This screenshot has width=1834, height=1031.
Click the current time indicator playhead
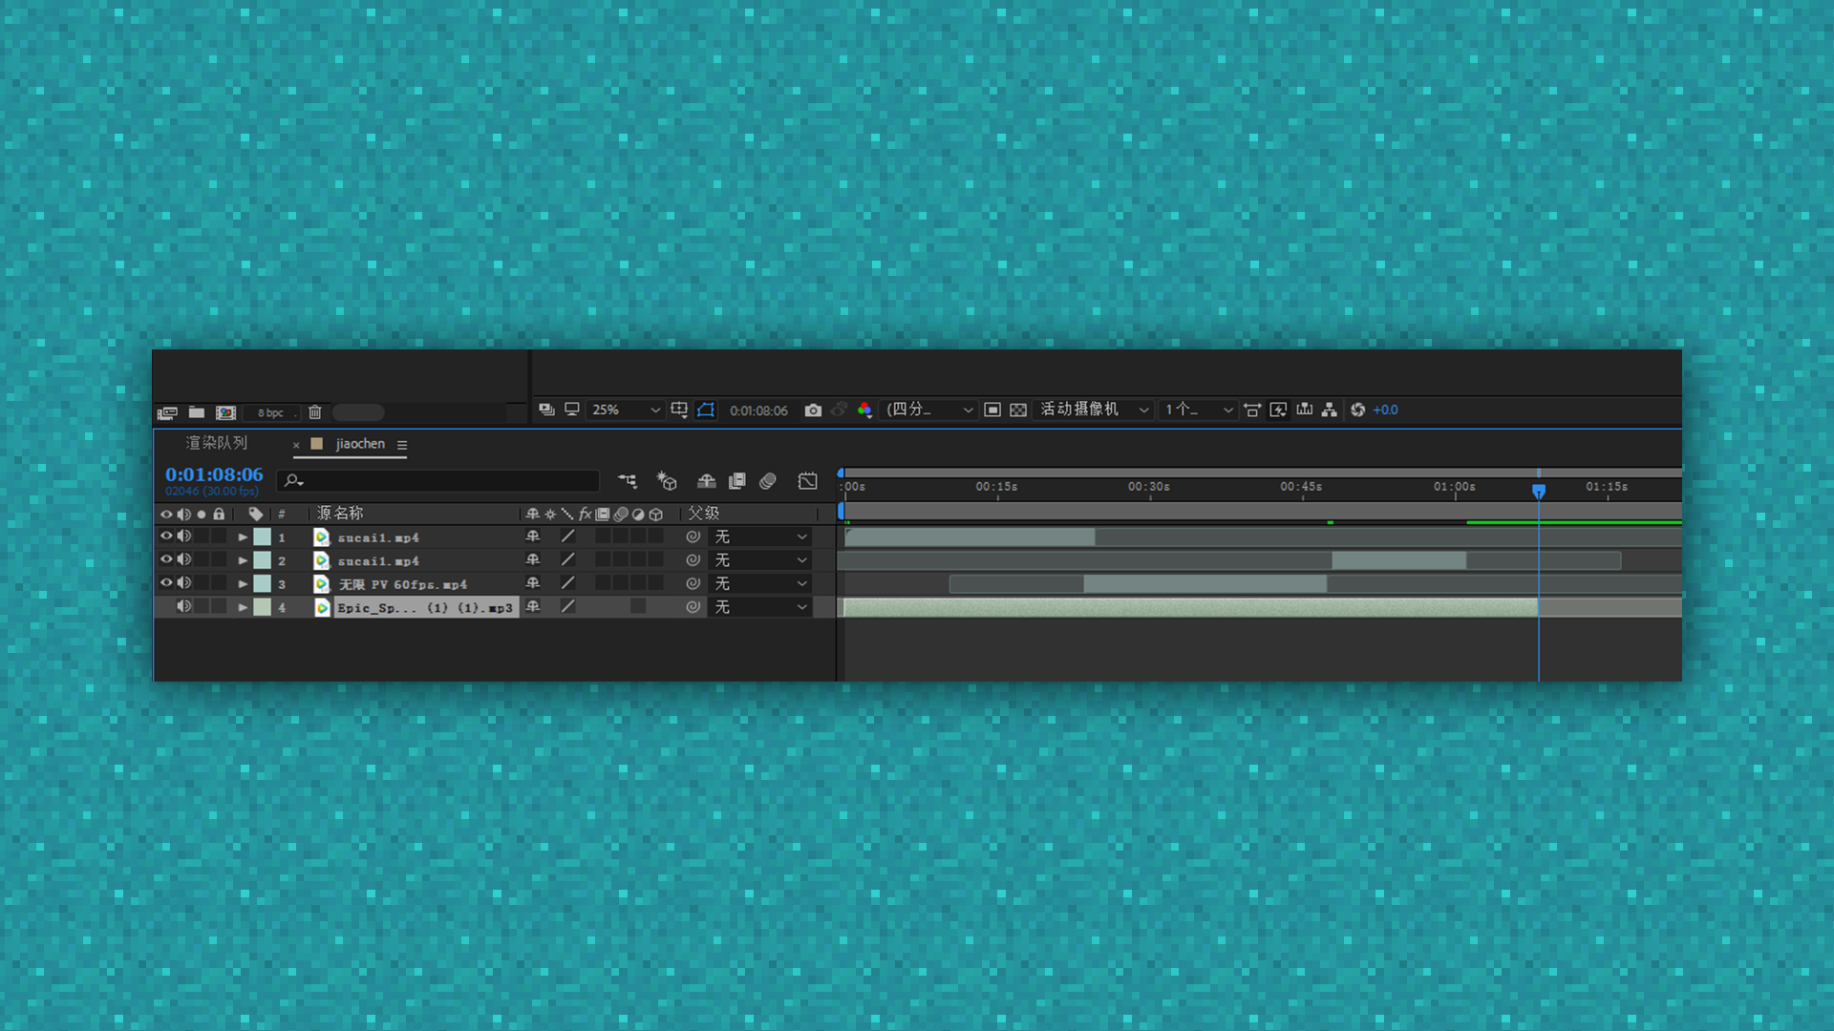[x=1539, y=492]
